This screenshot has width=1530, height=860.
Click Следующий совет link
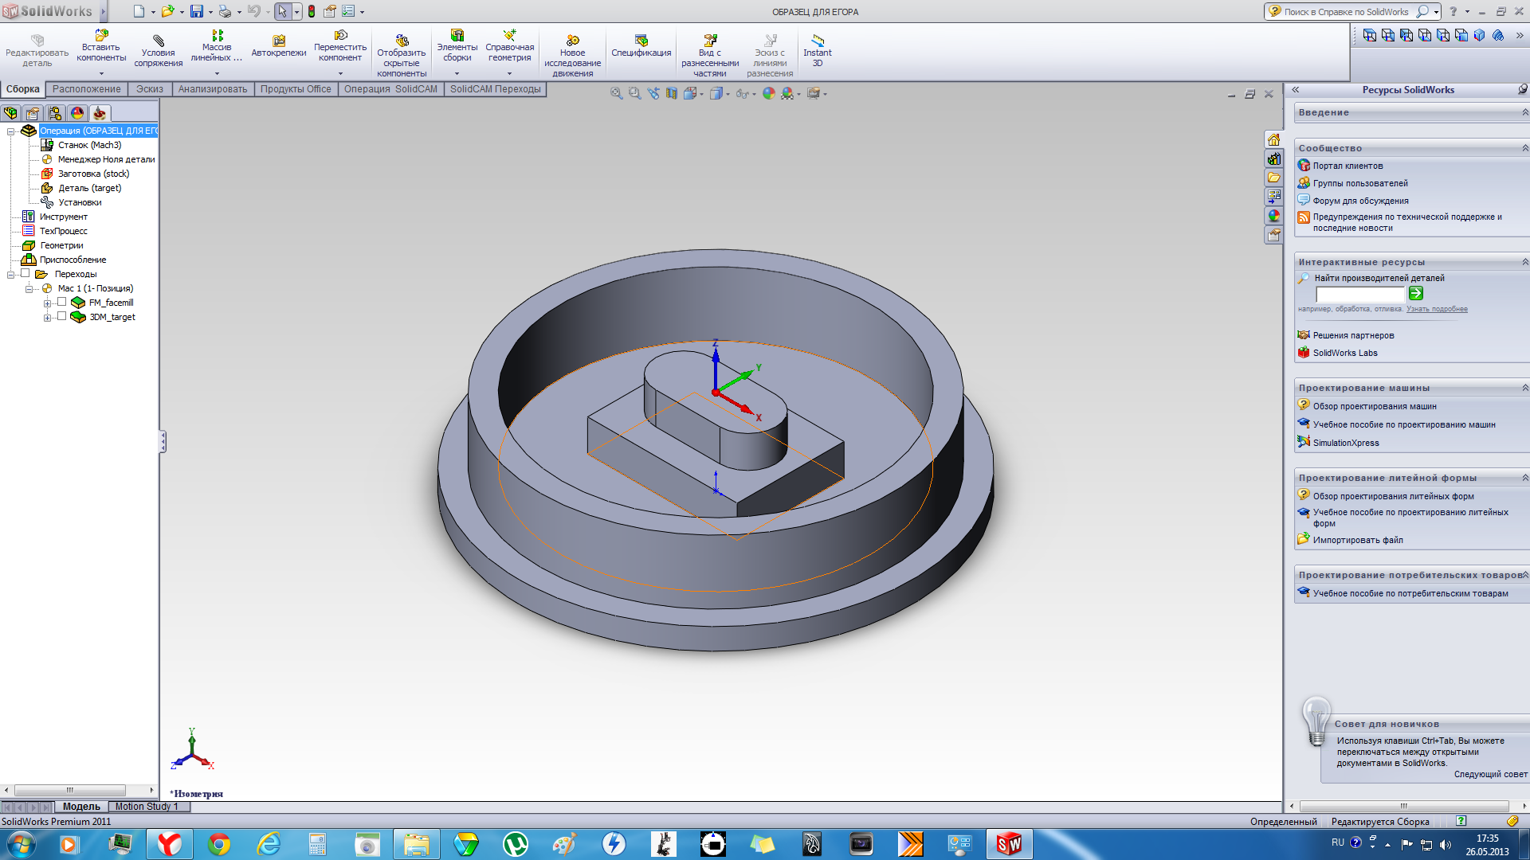point(1490,774)
